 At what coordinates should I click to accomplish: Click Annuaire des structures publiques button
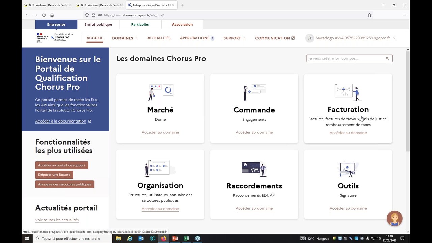click(64, 184)
